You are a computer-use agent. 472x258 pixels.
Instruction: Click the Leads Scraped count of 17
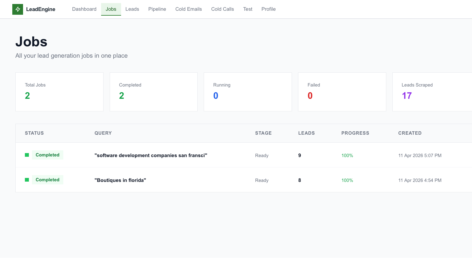point(407,96)
